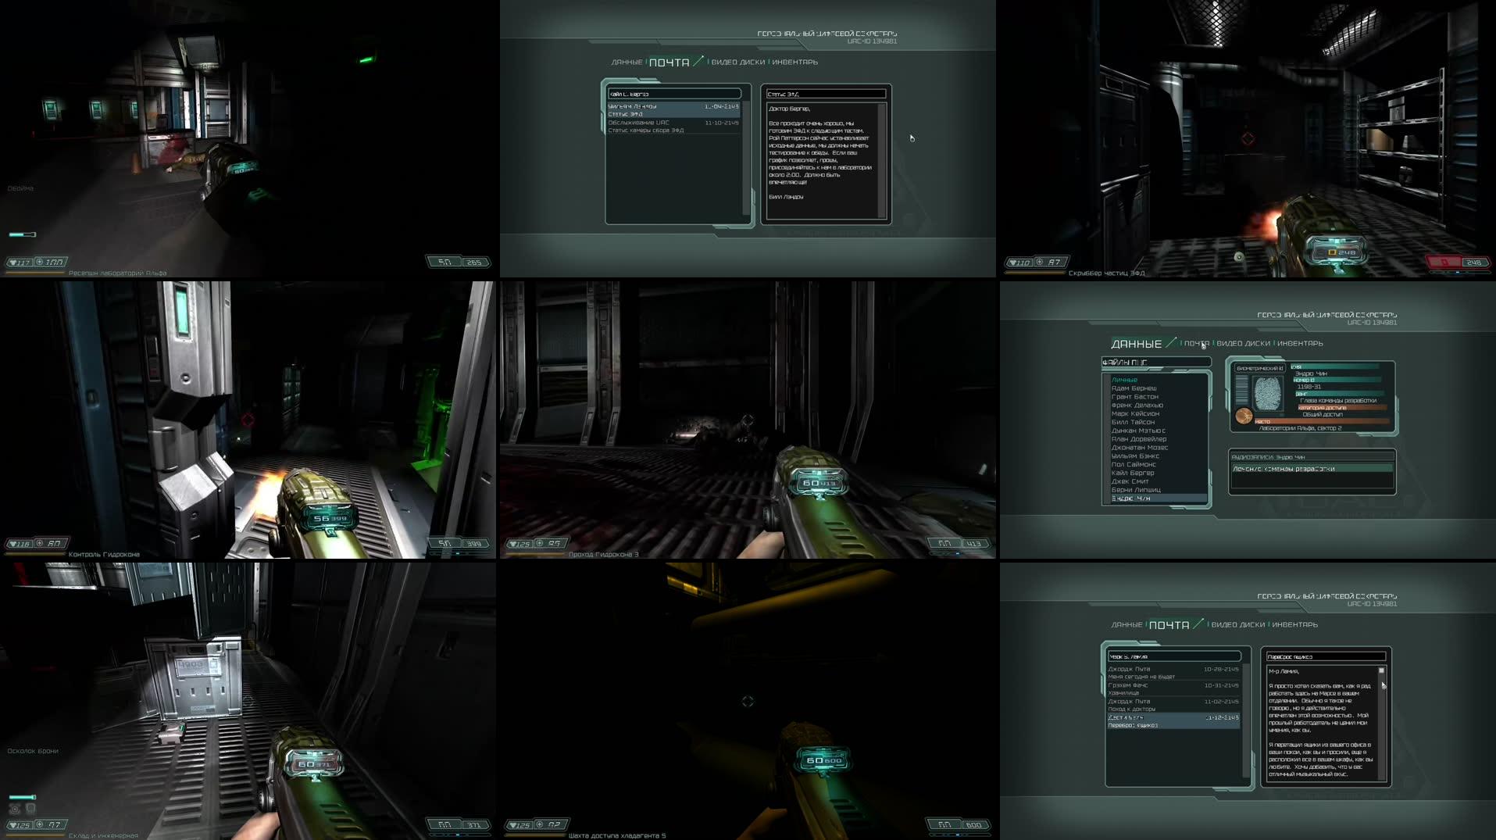Image resolution: width=1496 pixels, height=840 pixels.
Task: Open ВИДЕО ДИСКИ in Эндрю Чин data PDA
Action: [x=1243, y=343]
